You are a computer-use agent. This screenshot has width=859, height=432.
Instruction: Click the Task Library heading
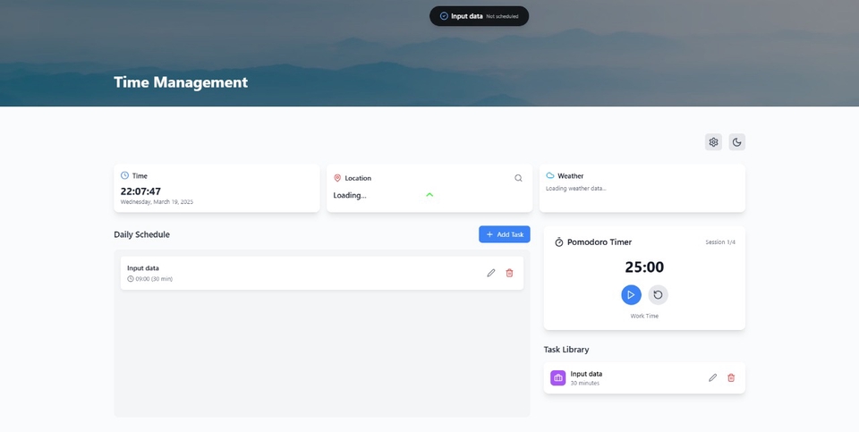(x=566, y=350)
